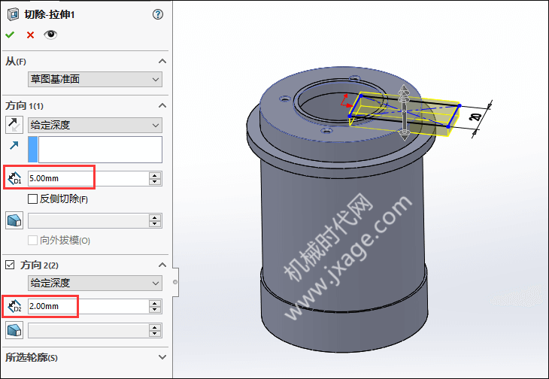Click the D1 depth icon
This screenshot has height=379, width=549.
14,178
